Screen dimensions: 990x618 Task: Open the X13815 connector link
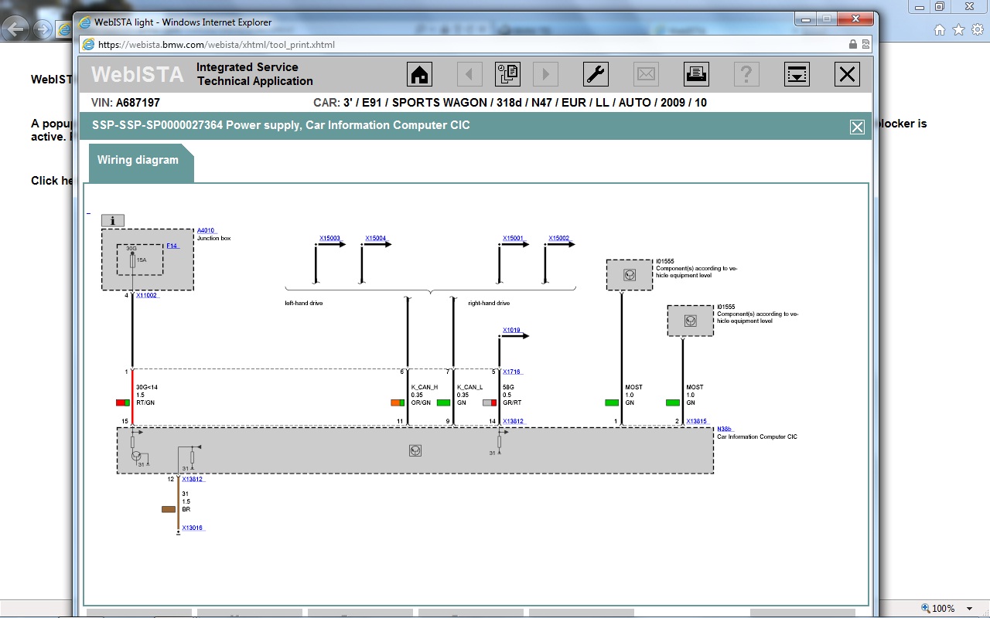696,421
